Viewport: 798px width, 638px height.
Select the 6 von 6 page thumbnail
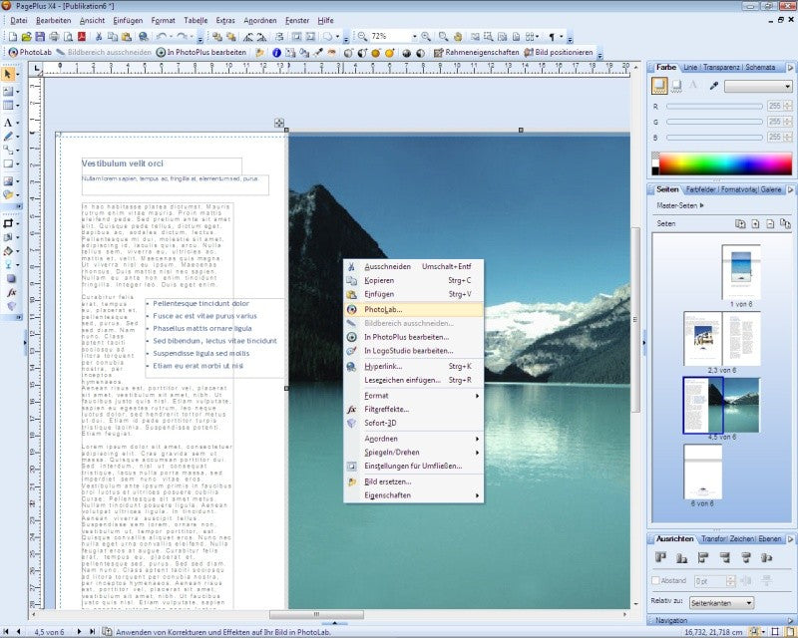[x=702, y=472]
